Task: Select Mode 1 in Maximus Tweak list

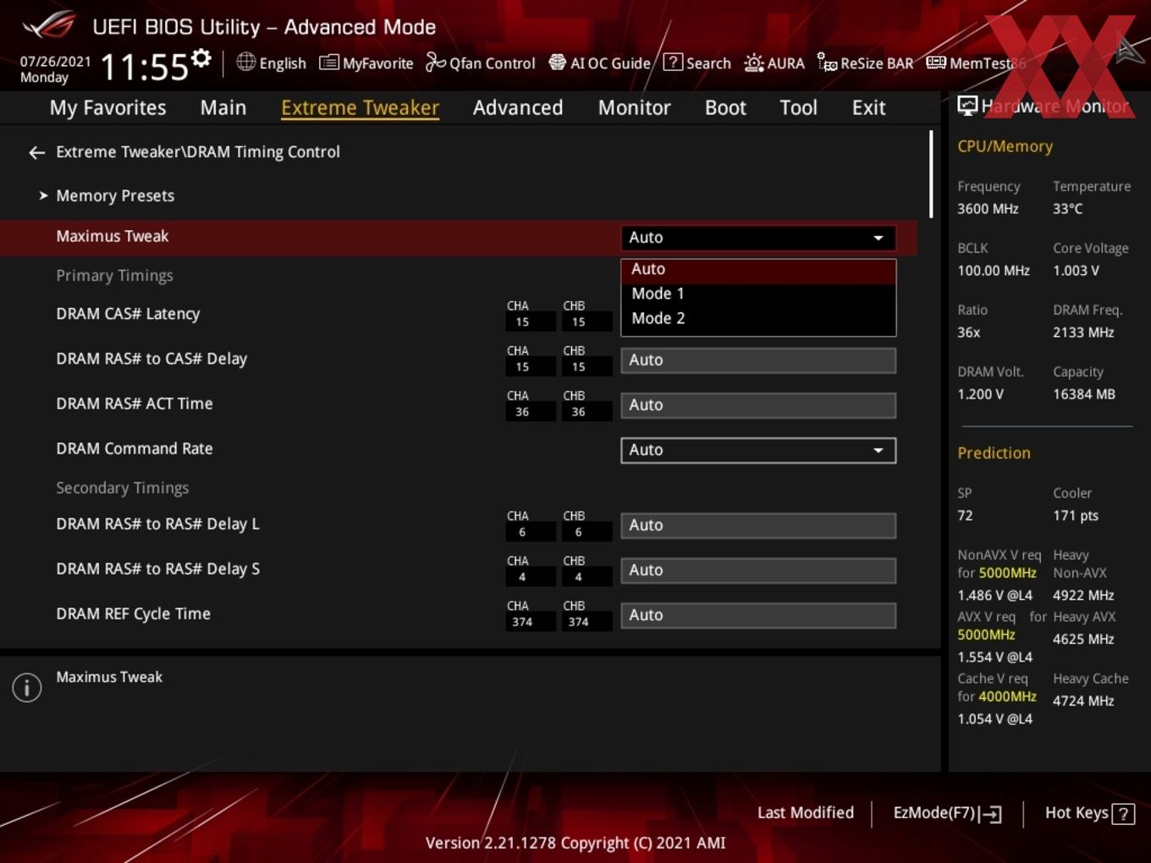Action: tap(758, 294)
